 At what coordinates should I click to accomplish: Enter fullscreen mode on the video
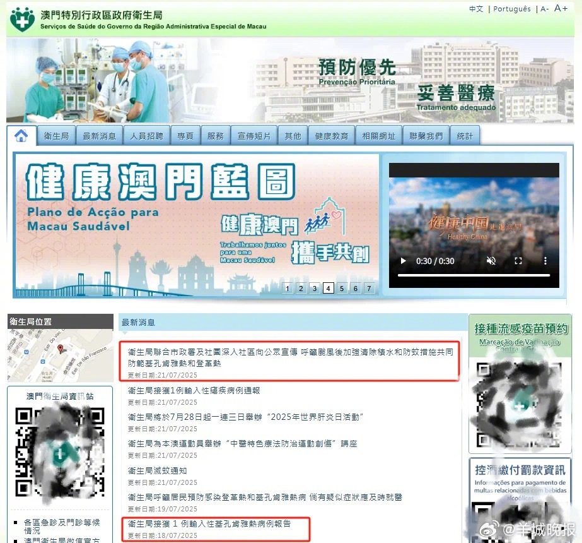(518, 261)
